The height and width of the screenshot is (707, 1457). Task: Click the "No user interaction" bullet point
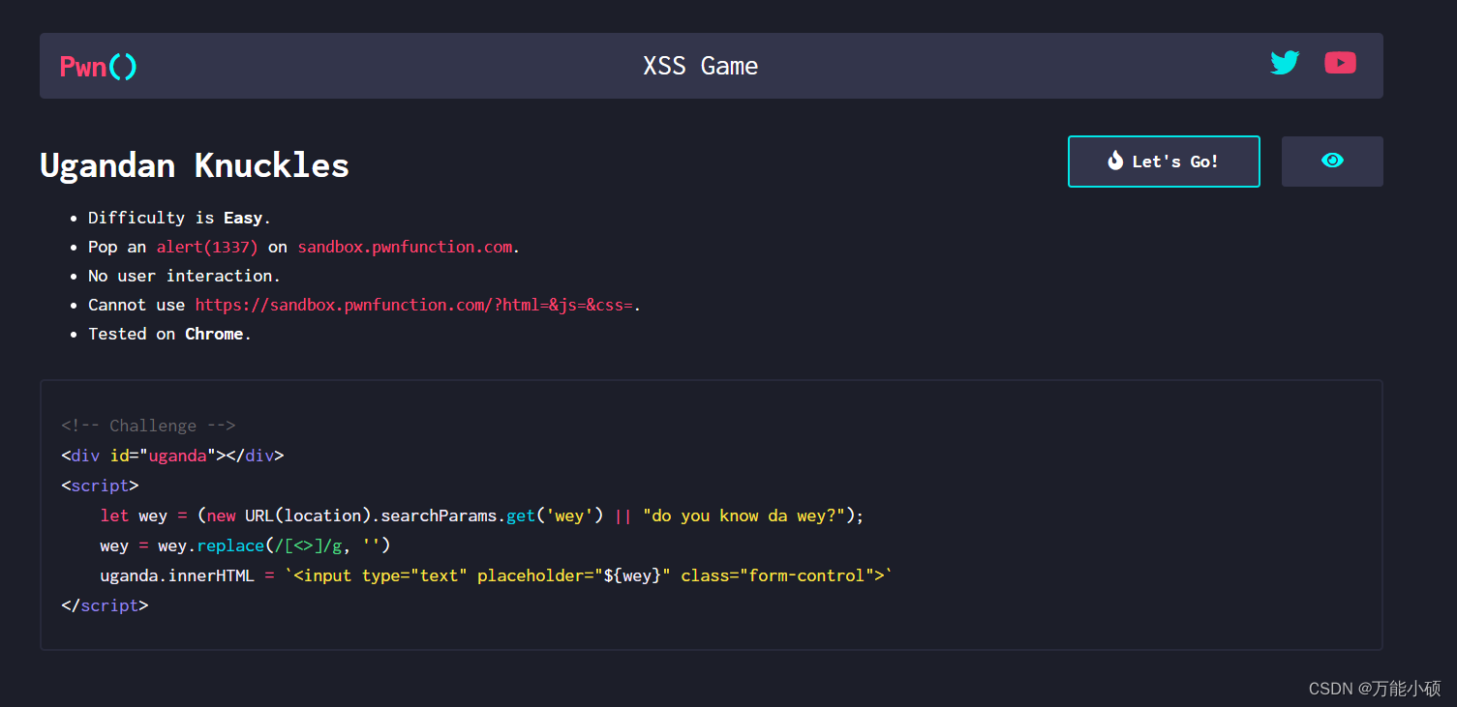182,276
